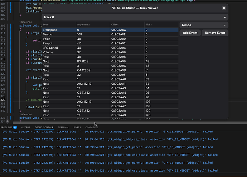
Task: Open the Tempo event type dropdown
Action: tap(204, 25)
